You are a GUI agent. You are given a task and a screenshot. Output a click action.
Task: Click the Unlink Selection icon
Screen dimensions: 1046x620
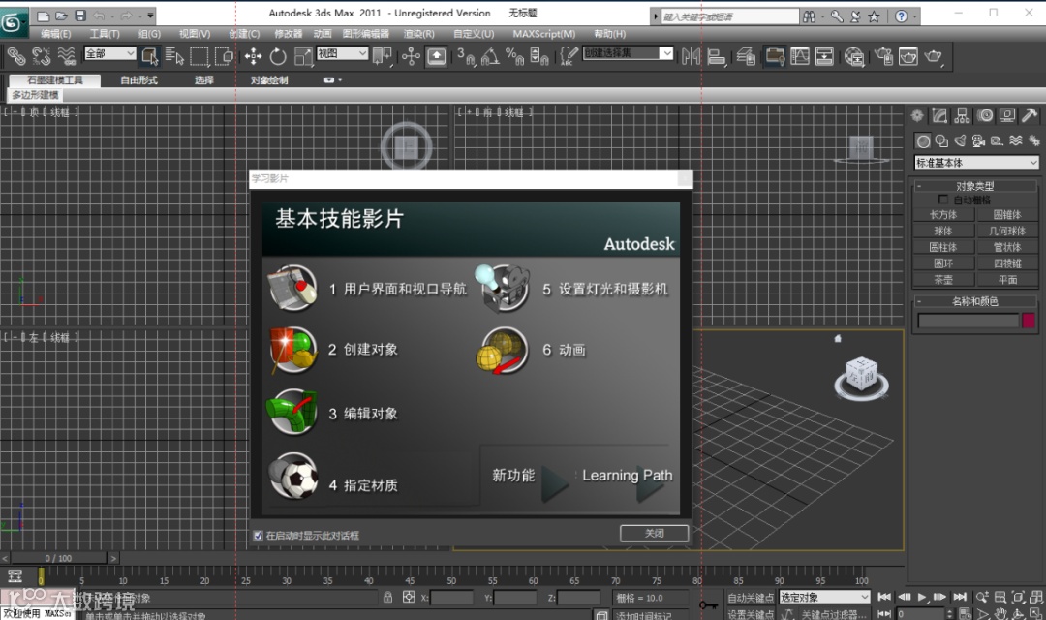click(42, 57)
